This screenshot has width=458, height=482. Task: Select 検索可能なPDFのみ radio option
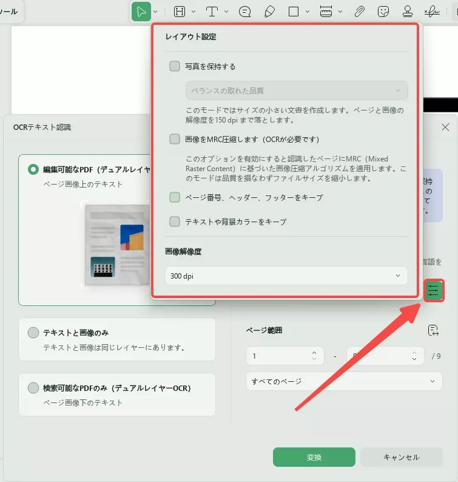[33, 388]
